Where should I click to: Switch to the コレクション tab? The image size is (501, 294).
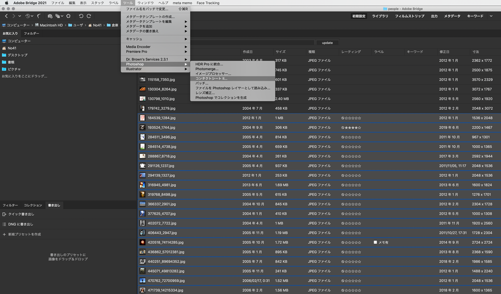coord(33,205)
